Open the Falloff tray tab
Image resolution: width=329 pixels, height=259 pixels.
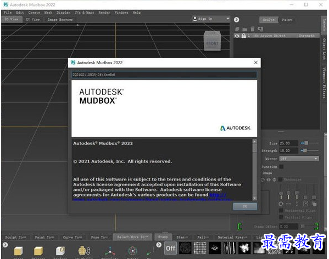click(x=203, y=237)
